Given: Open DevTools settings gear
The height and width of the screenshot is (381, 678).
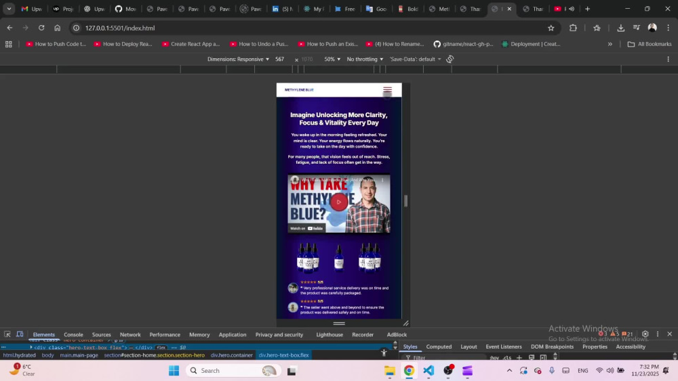Looking at the screenshot, I should tap(645, 334).
